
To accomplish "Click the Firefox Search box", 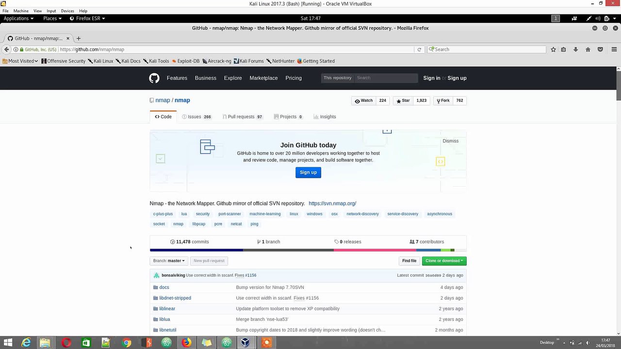I will click(487, 49).
